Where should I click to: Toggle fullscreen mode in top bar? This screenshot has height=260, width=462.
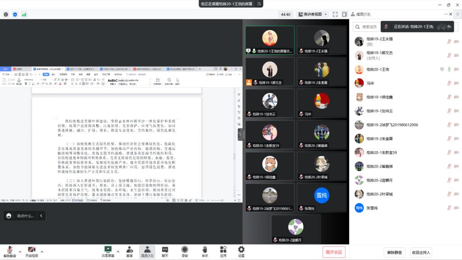click(x=335, y=14)
